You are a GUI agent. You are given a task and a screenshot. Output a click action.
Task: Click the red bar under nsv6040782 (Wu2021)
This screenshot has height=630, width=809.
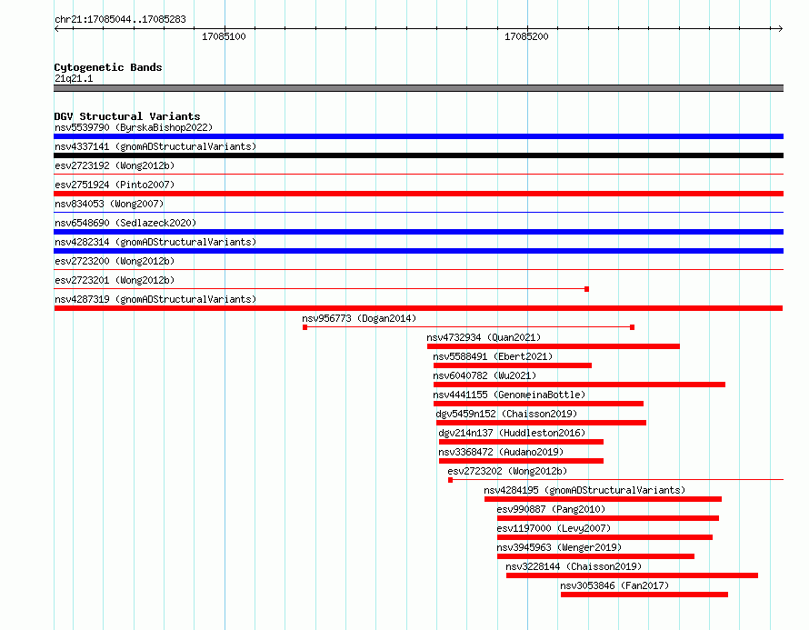coord(579,385)
